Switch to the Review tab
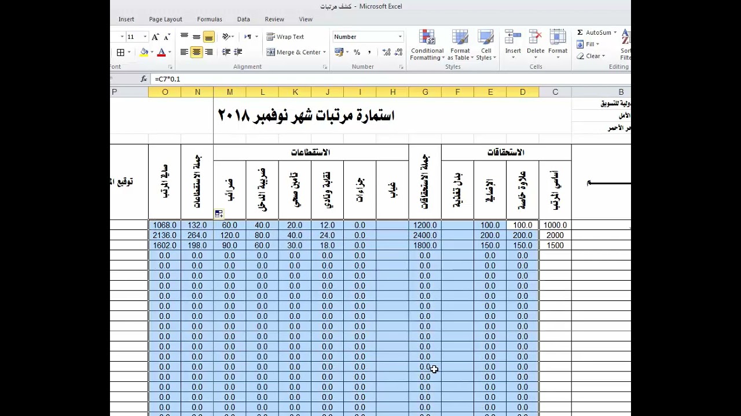The width and height of the screenshot is (741, 416). (274, 19)
